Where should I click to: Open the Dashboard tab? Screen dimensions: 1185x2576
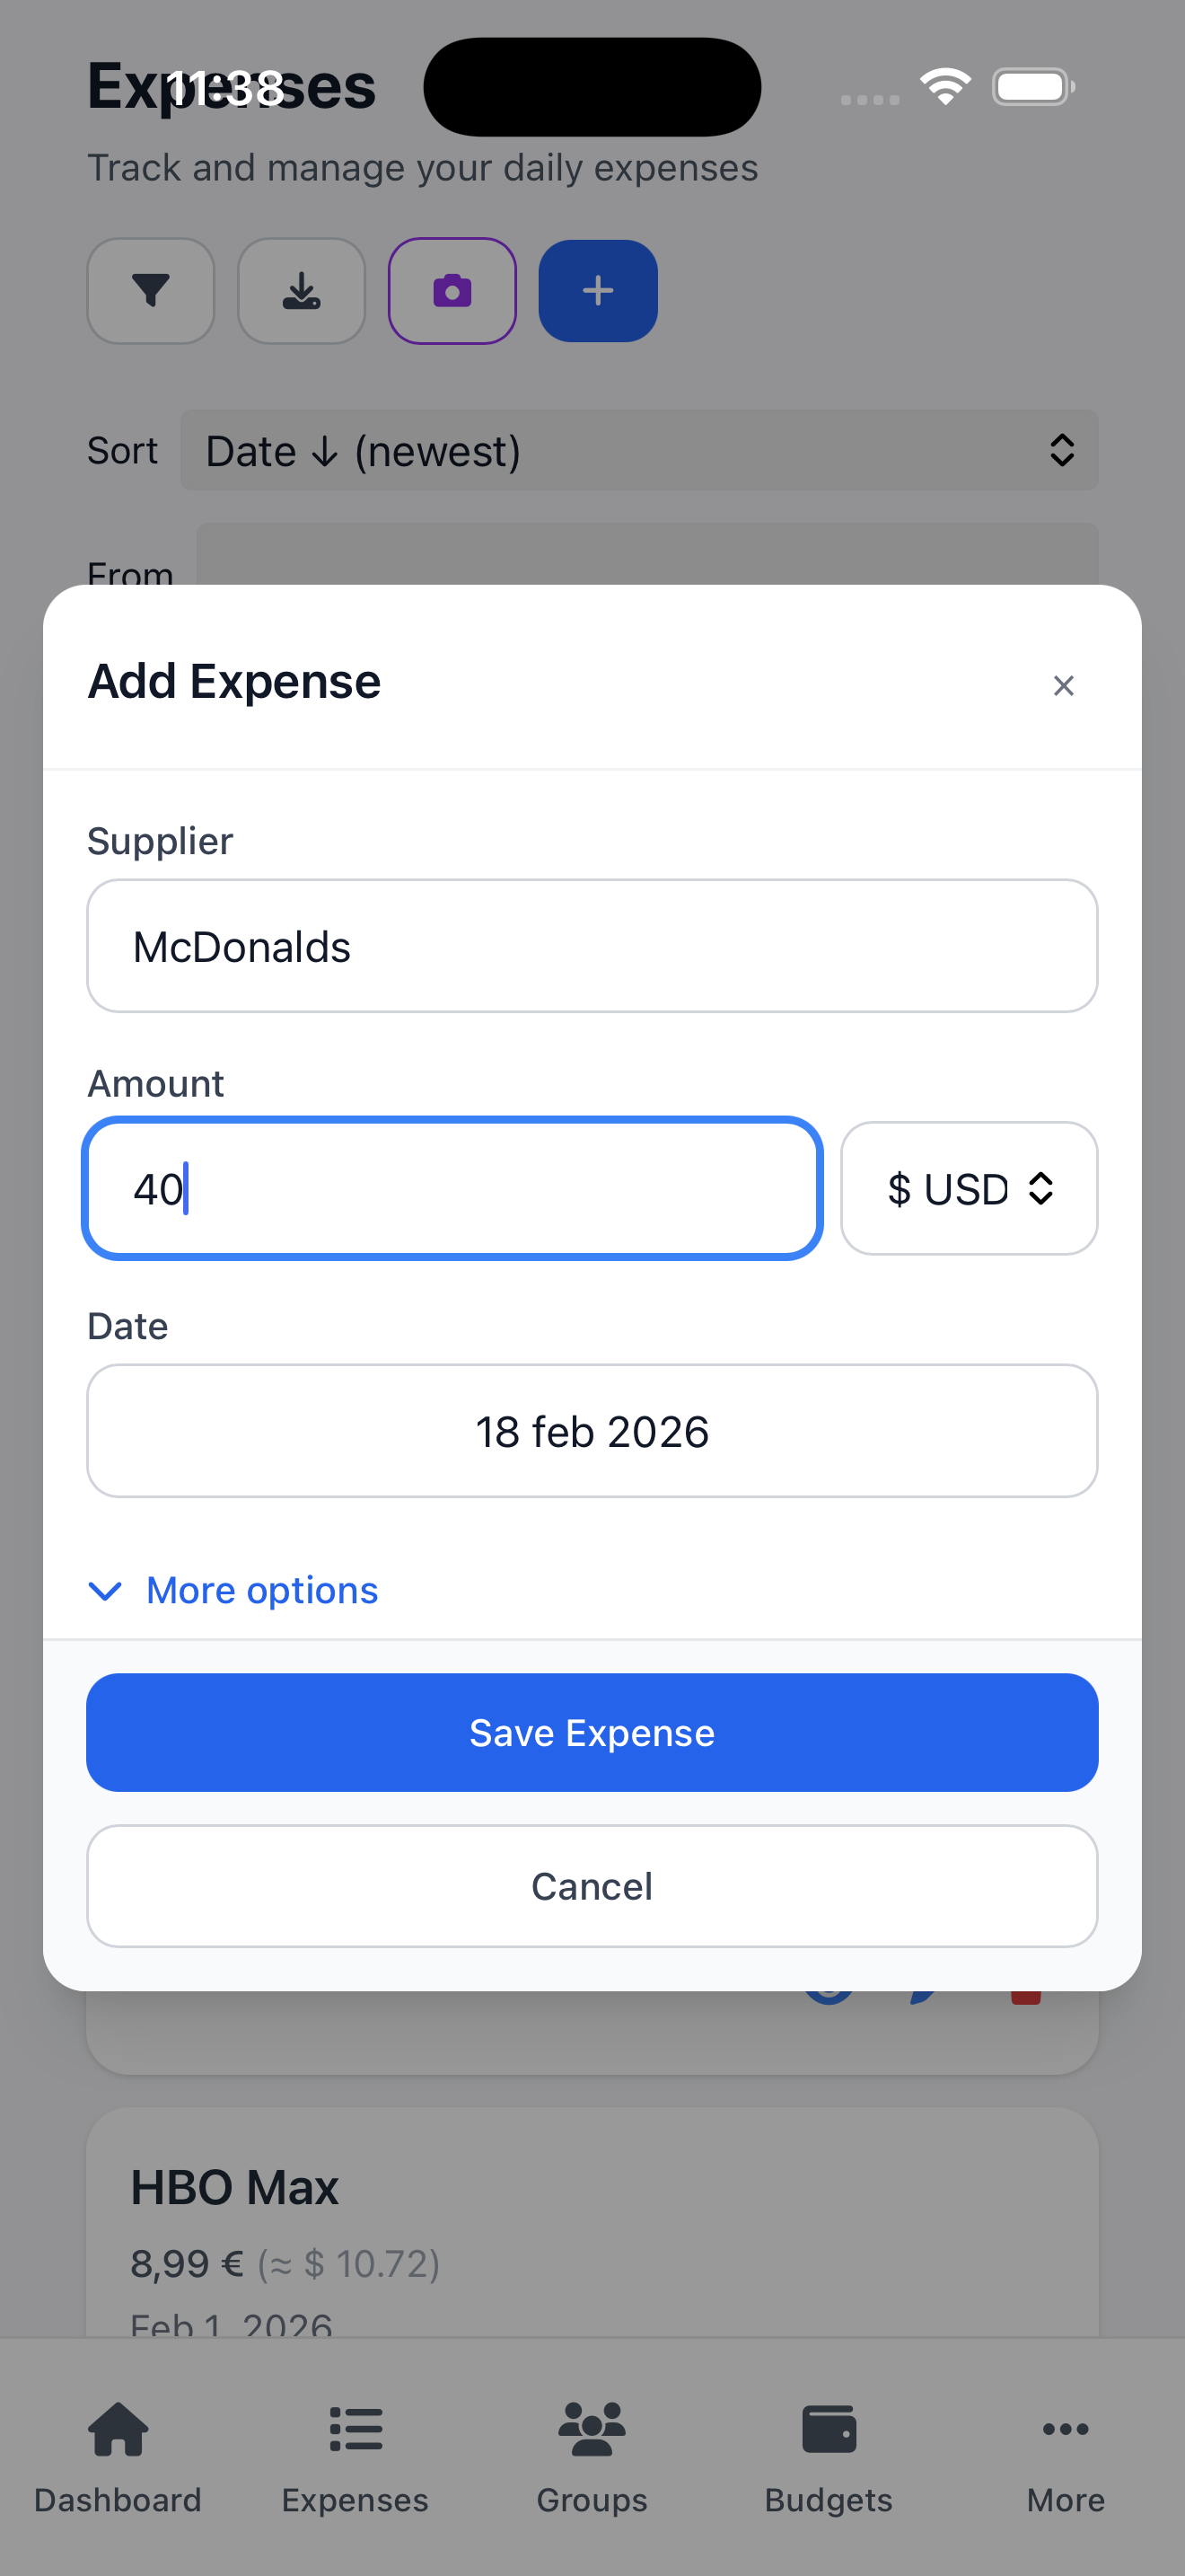pos(118,2457)
